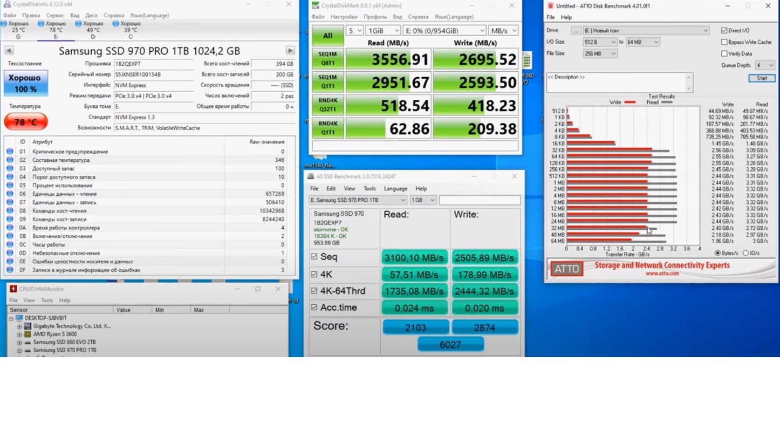Click the green Хорошо 100 % health status box
780x424 pixels.
point(26,84)
